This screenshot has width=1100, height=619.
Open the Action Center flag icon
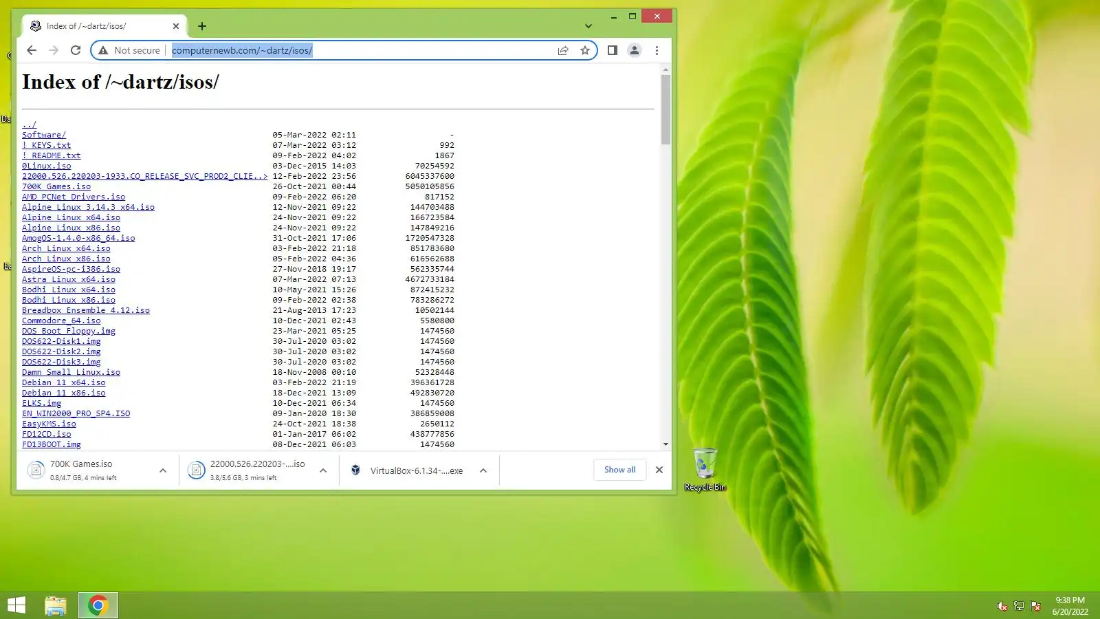coord(1035,606)
